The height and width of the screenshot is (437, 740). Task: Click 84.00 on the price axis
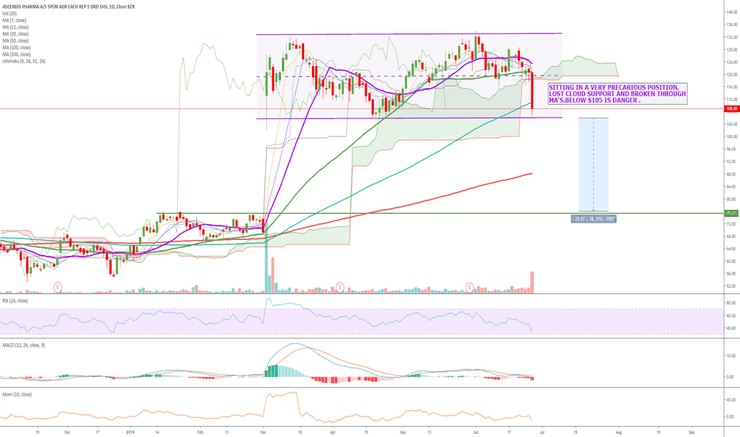click(x=732, y=187)
